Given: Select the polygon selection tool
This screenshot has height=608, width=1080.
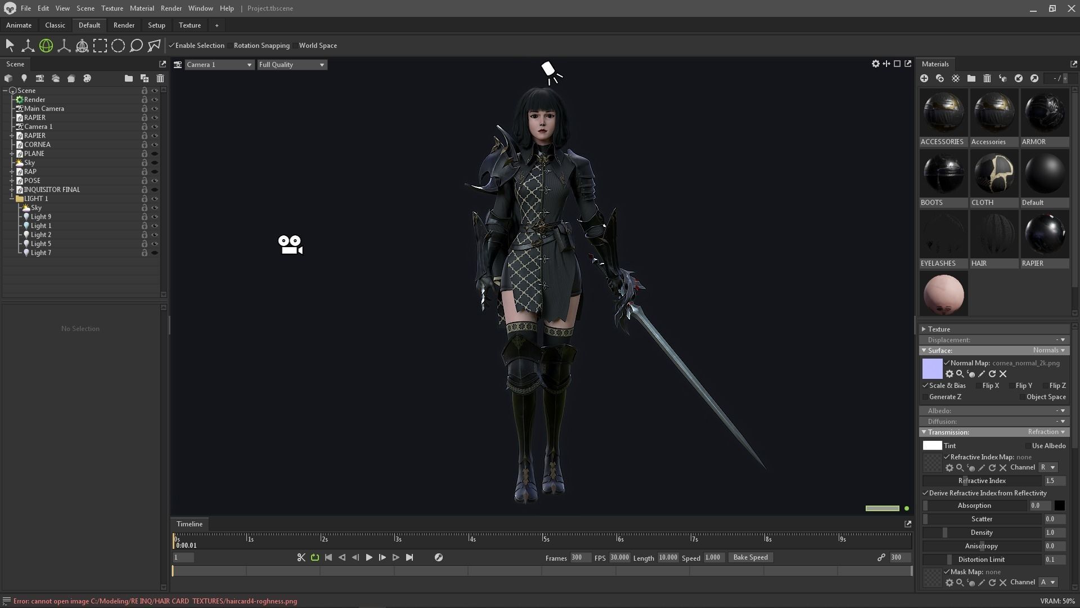Looking at the screenshot, I should [154, 46].
